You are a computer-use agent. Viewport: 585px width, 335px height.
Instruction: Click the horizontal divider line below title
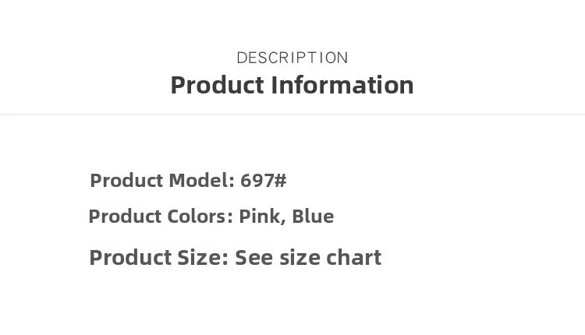292,115
